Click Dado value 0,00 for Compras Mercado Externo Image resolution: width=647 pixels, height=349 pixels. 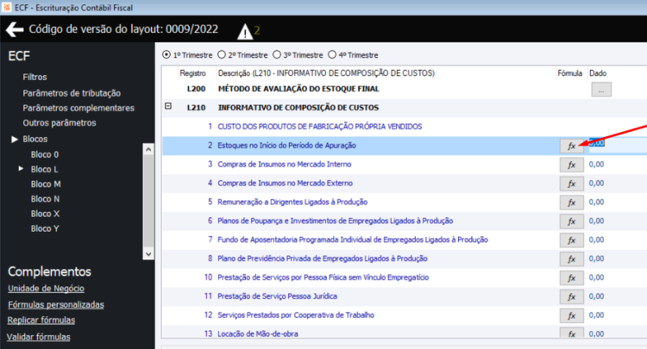[596, 184]
